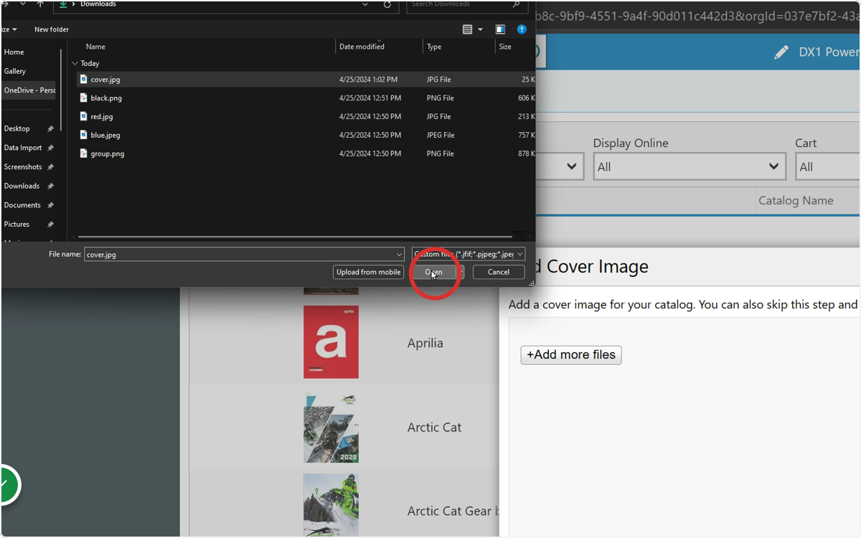Select OneDrive in the navigation pane
The height and width of the screenshot is (538, 861).
click(29, 90)
